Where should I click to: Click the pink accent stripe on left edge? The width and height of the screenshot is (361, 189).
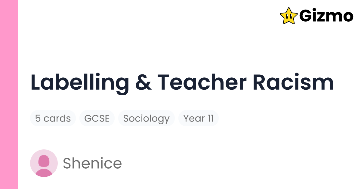pyautogui.click(x=9, y=94)
